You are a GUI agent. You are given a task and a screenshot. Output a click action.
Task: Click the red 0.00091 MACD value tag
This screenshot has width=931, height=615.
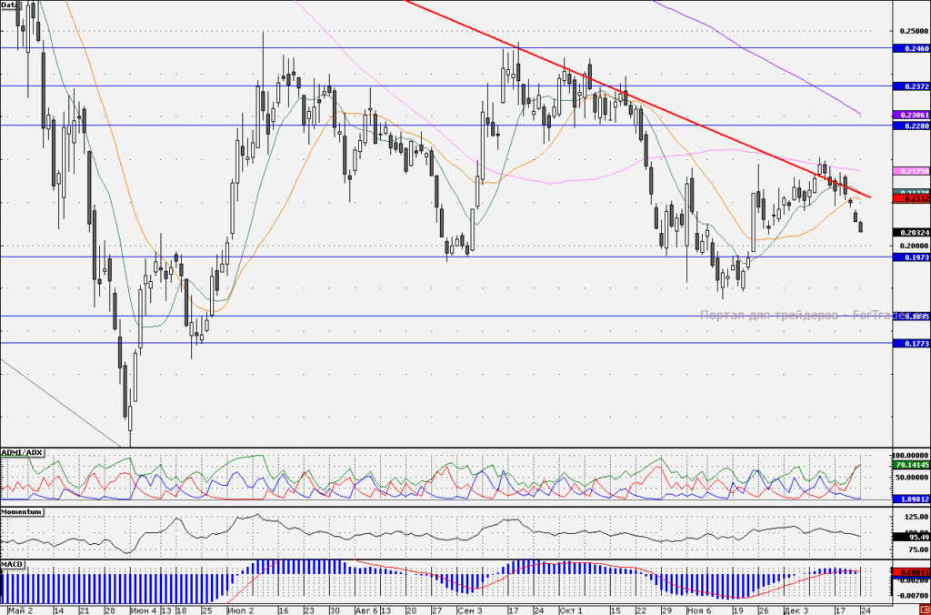911,572
